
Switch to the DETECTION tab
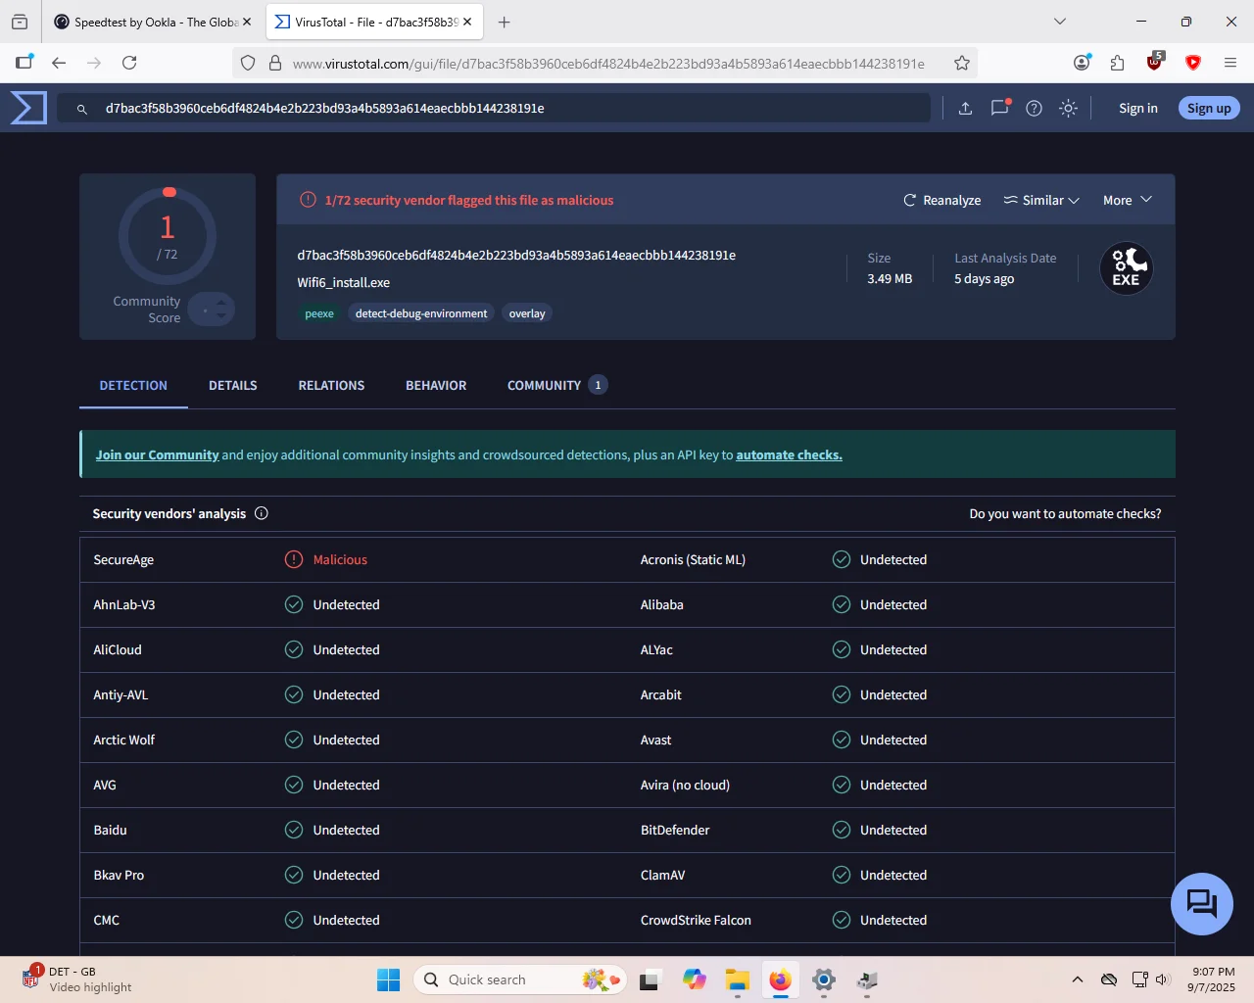(x=133, y=386)
